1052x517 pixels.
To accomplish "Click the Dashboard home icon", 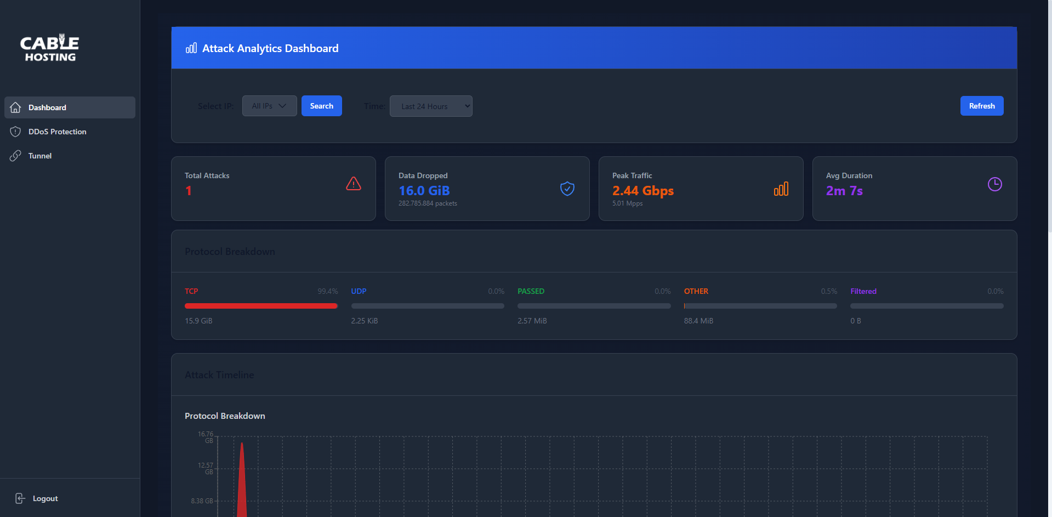I will (x=15, y=107).
